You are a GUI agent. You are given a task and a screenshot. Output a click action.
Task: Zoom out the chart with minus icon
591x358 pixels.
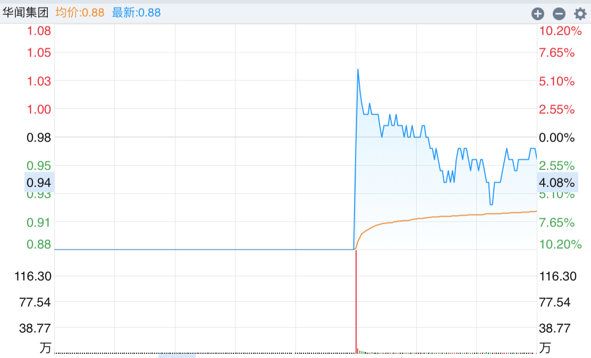click(559, 14)
